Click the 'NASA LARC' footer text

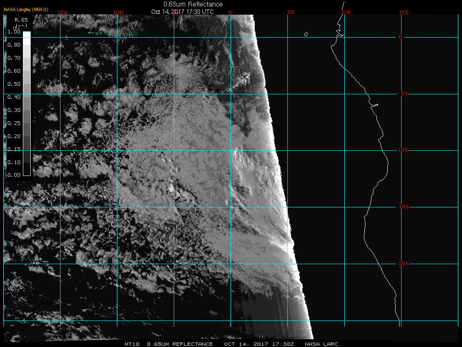pyautogui.click(x=321, y=344)
